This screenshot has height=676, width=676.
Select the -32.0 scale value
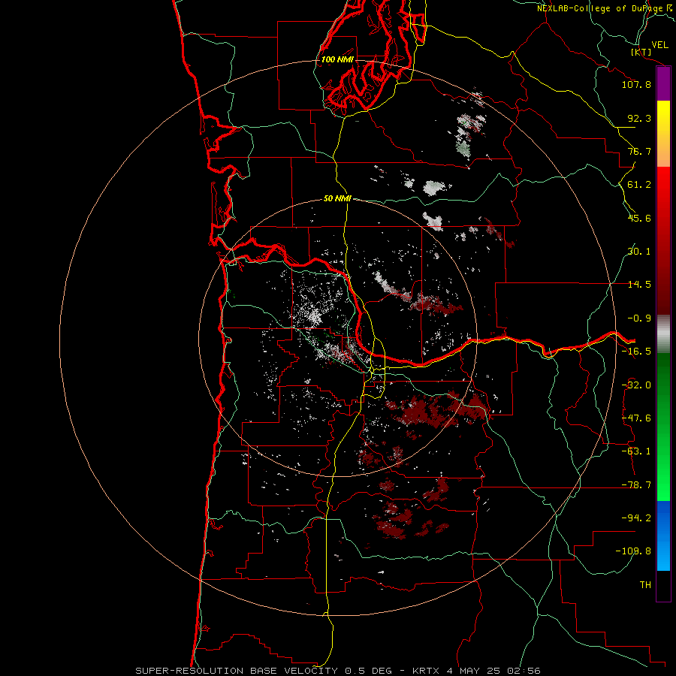636,385
